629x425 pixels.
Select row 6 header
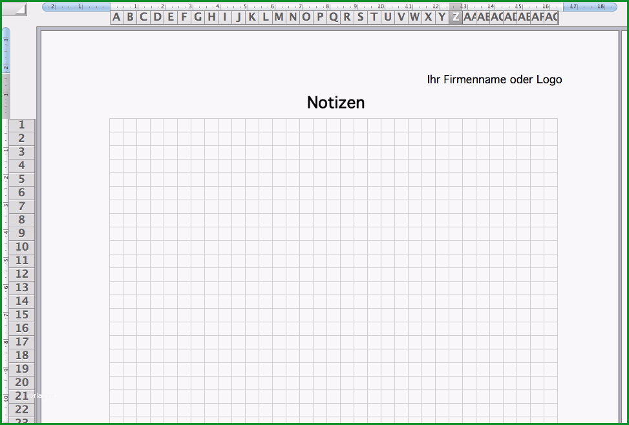pos(22,193)
